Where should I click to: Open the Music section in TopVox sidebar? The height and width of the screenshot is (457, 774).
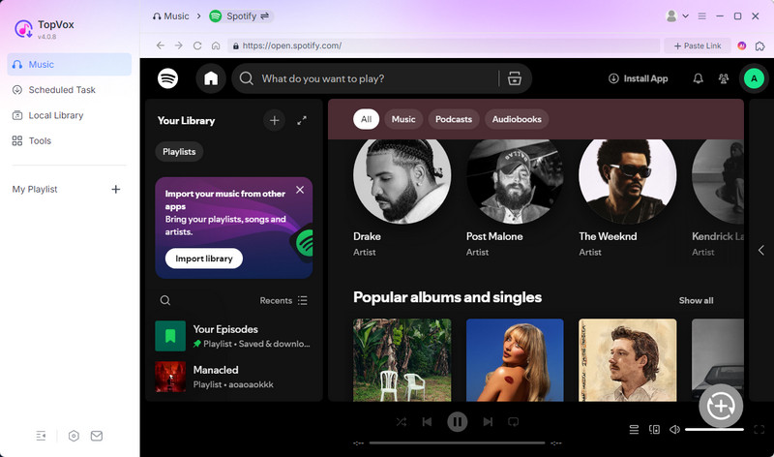[x=69, y=64]
